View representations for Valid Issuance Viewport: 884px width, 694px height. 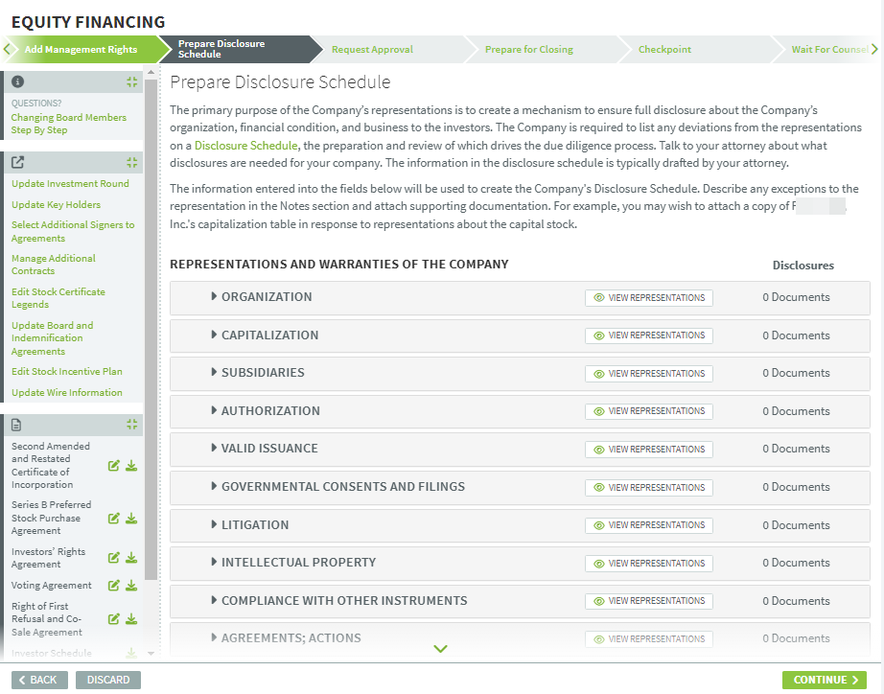[648, 450]
